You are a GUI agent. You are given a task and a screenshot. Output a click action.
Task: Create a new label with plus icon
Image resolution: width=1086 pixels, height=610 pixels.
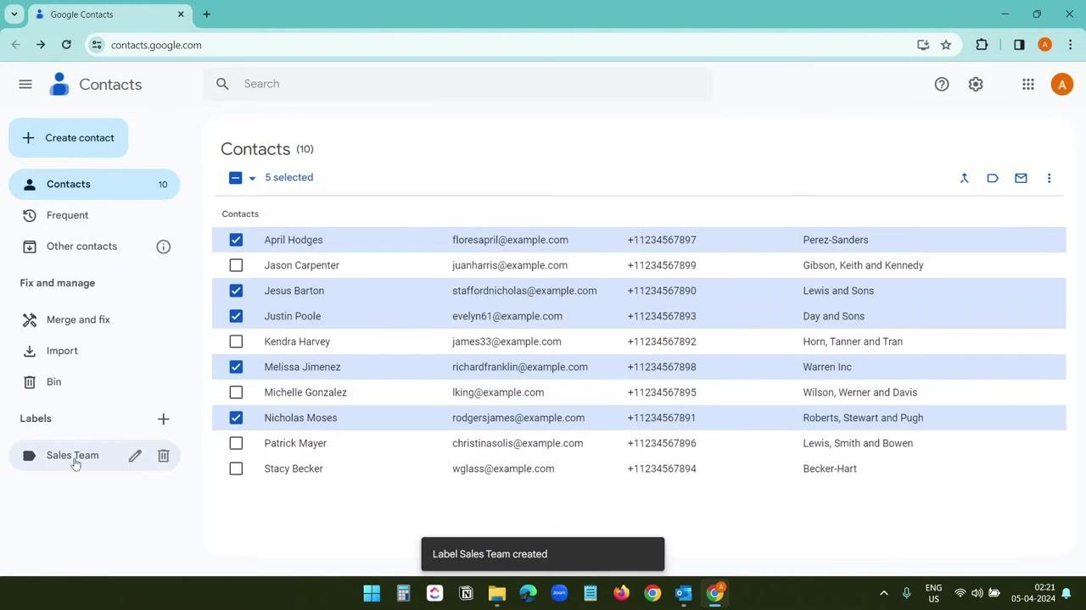pyautogui.click(x=164, y=419)
